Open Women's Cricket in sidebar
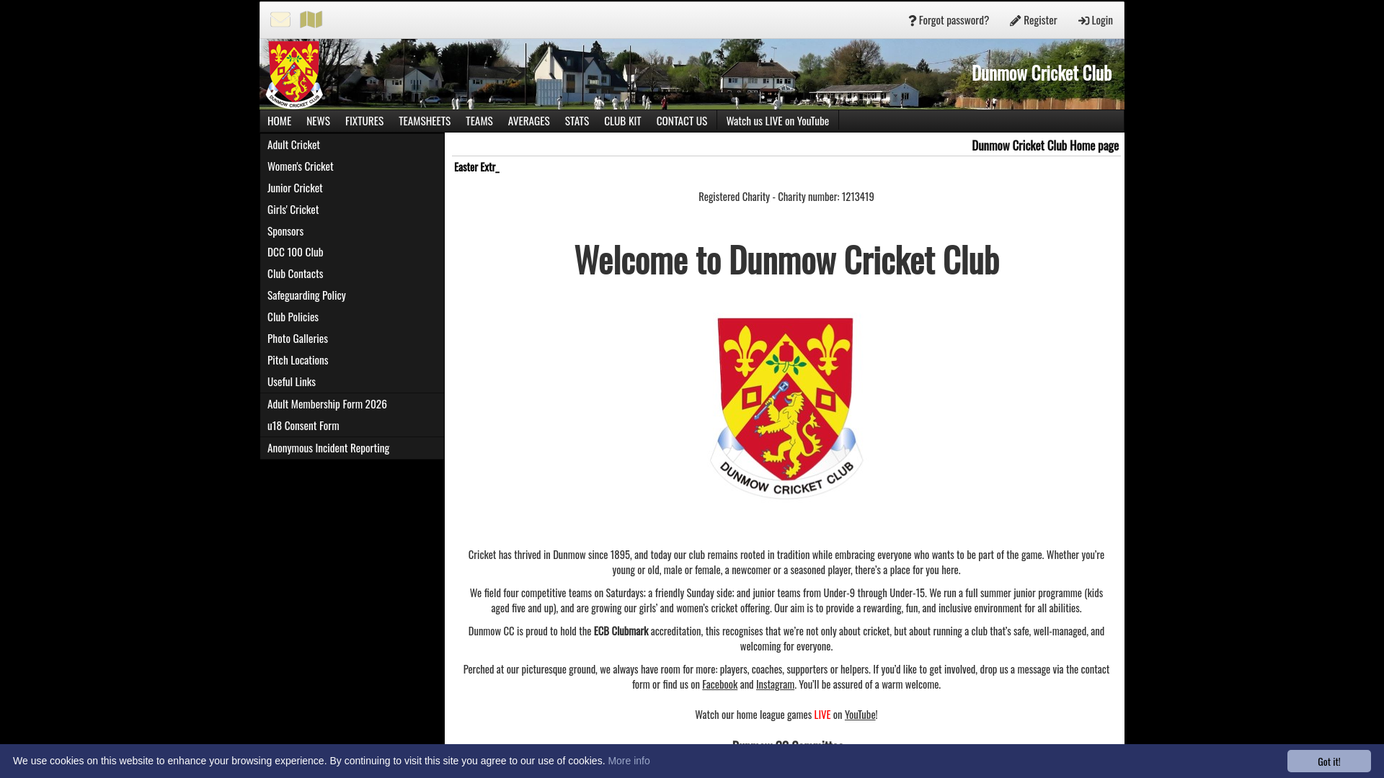The width and height of the screenshot is (1384, 778). 352,166
